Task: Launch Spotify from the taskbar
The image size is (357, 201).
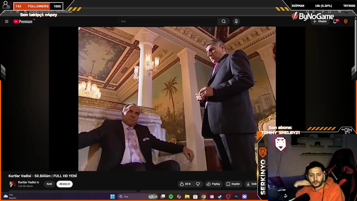Action: (x=171, y=197)
